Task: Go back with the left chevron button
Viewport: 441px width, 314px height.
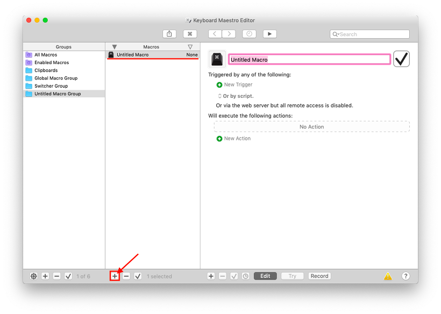Action: click(x=215, y=34)
